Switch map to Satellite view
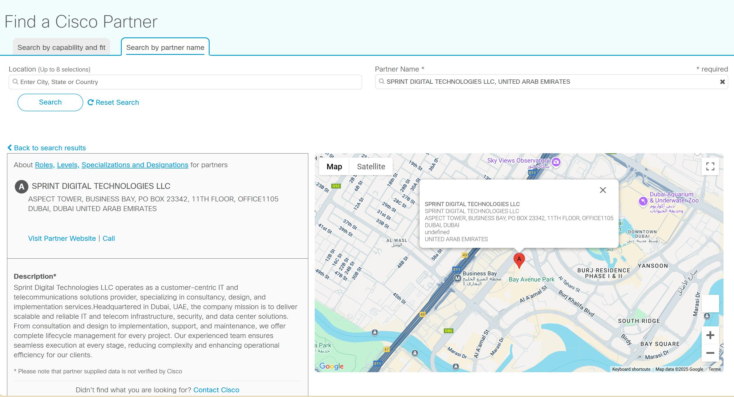Image resolution: width=734 pixels, height=397 pixels. 371,167
